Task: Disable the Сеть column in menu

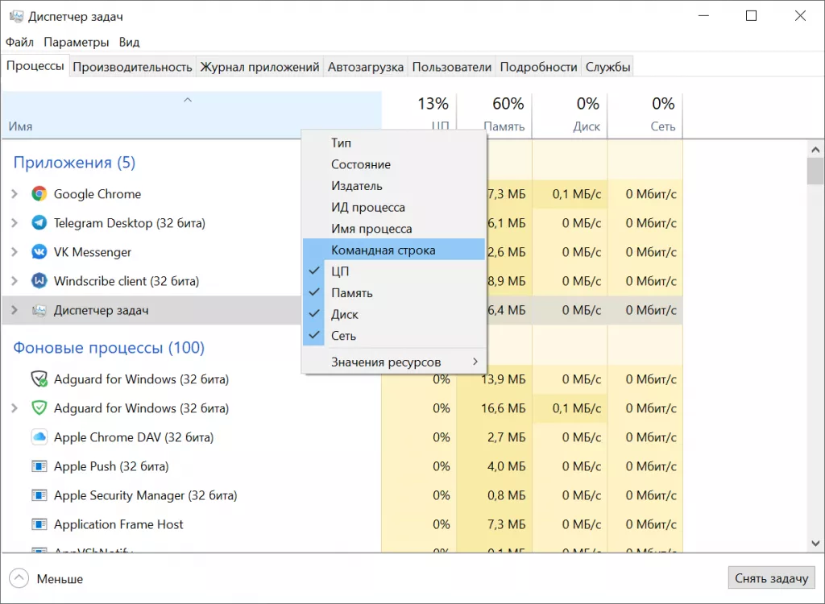Action: (343, 336)
